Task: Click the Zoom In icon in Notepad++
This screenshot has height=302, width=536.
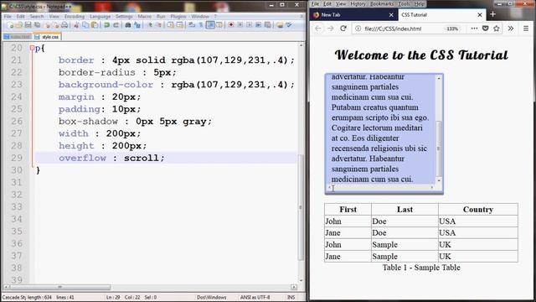Action: (x=150, y=25)
